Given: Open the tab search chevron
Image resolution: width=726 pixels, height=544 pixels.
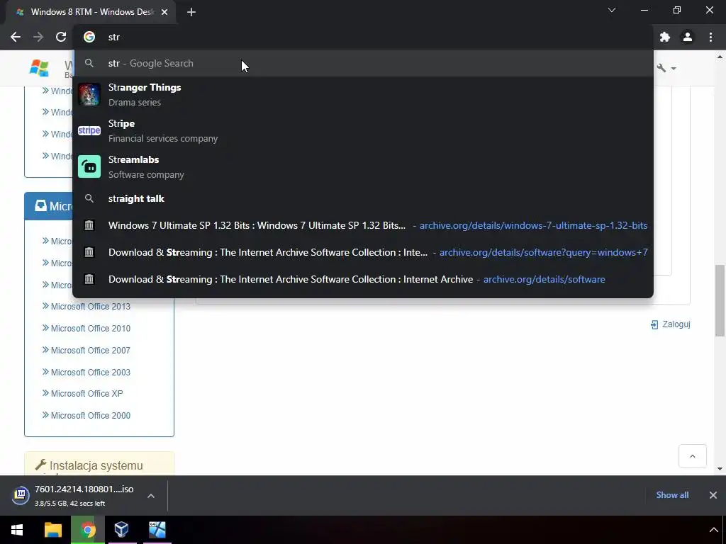Looking at the screenshot, I should click(x=612, y=10).
